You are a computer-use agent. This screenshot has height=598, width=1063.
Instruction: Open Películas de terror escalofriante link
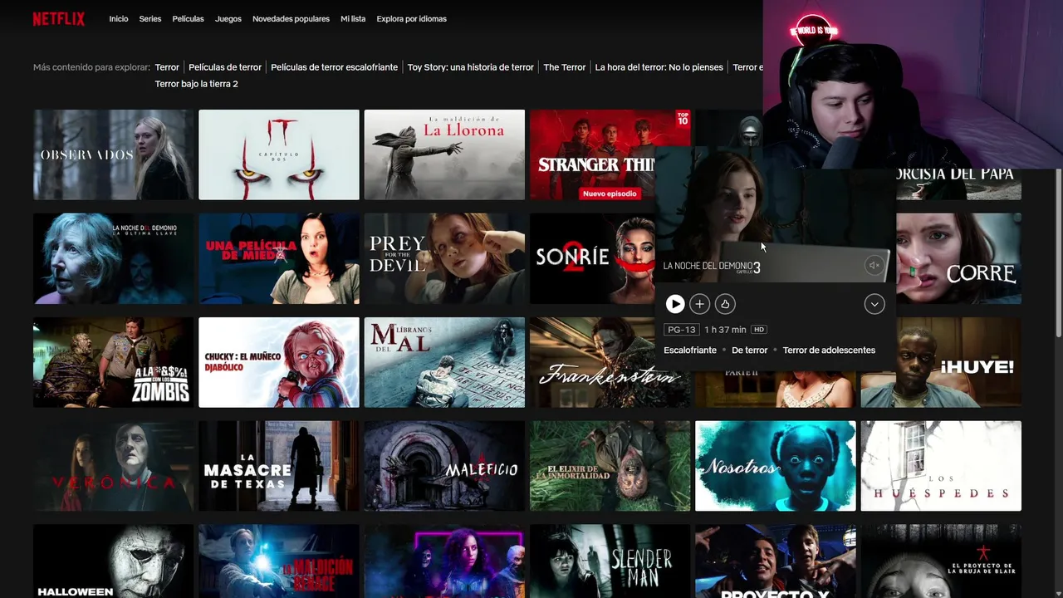click(335, 67)
